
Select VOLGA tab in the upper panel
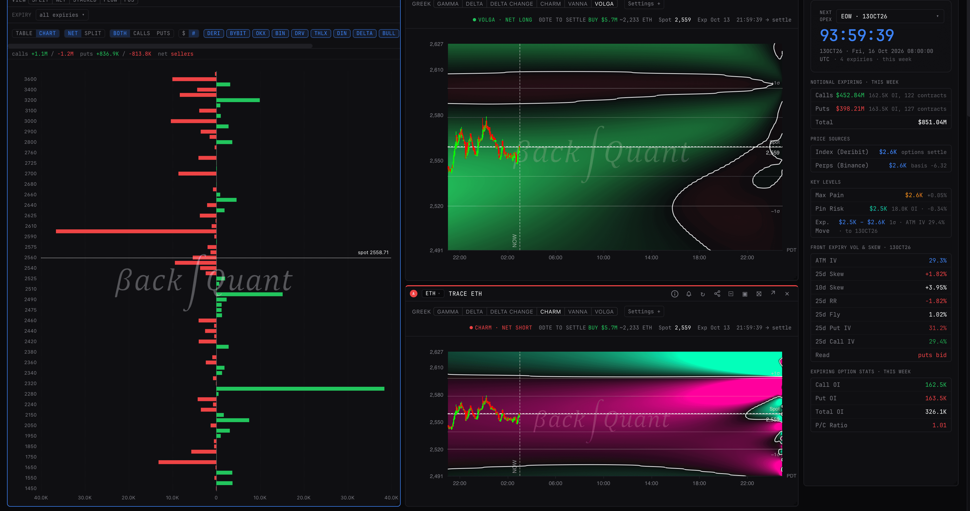(604, 4)
